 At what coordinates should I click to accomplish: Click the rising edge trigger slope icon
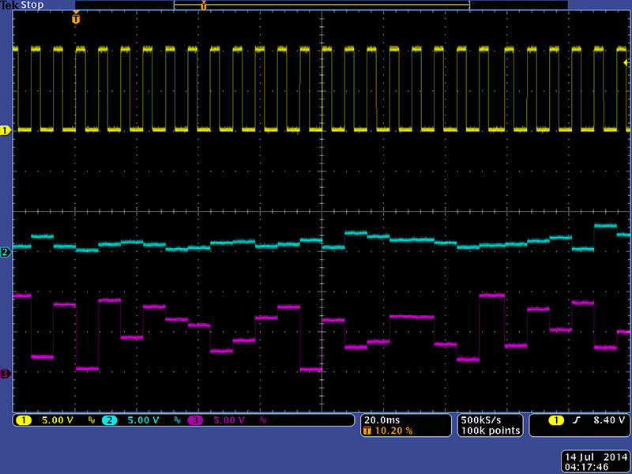[576, 420]
